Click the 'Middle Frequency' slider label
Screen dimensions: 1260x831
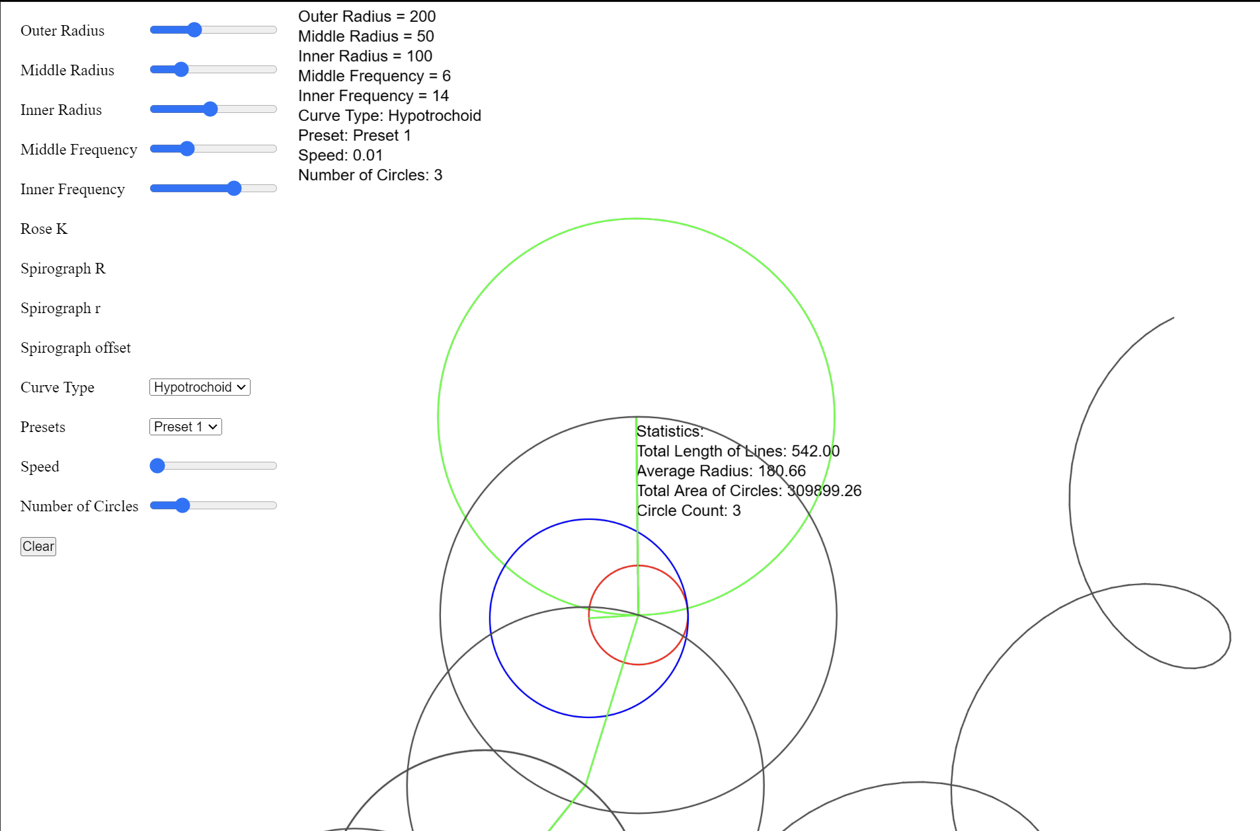coord(79,149)
